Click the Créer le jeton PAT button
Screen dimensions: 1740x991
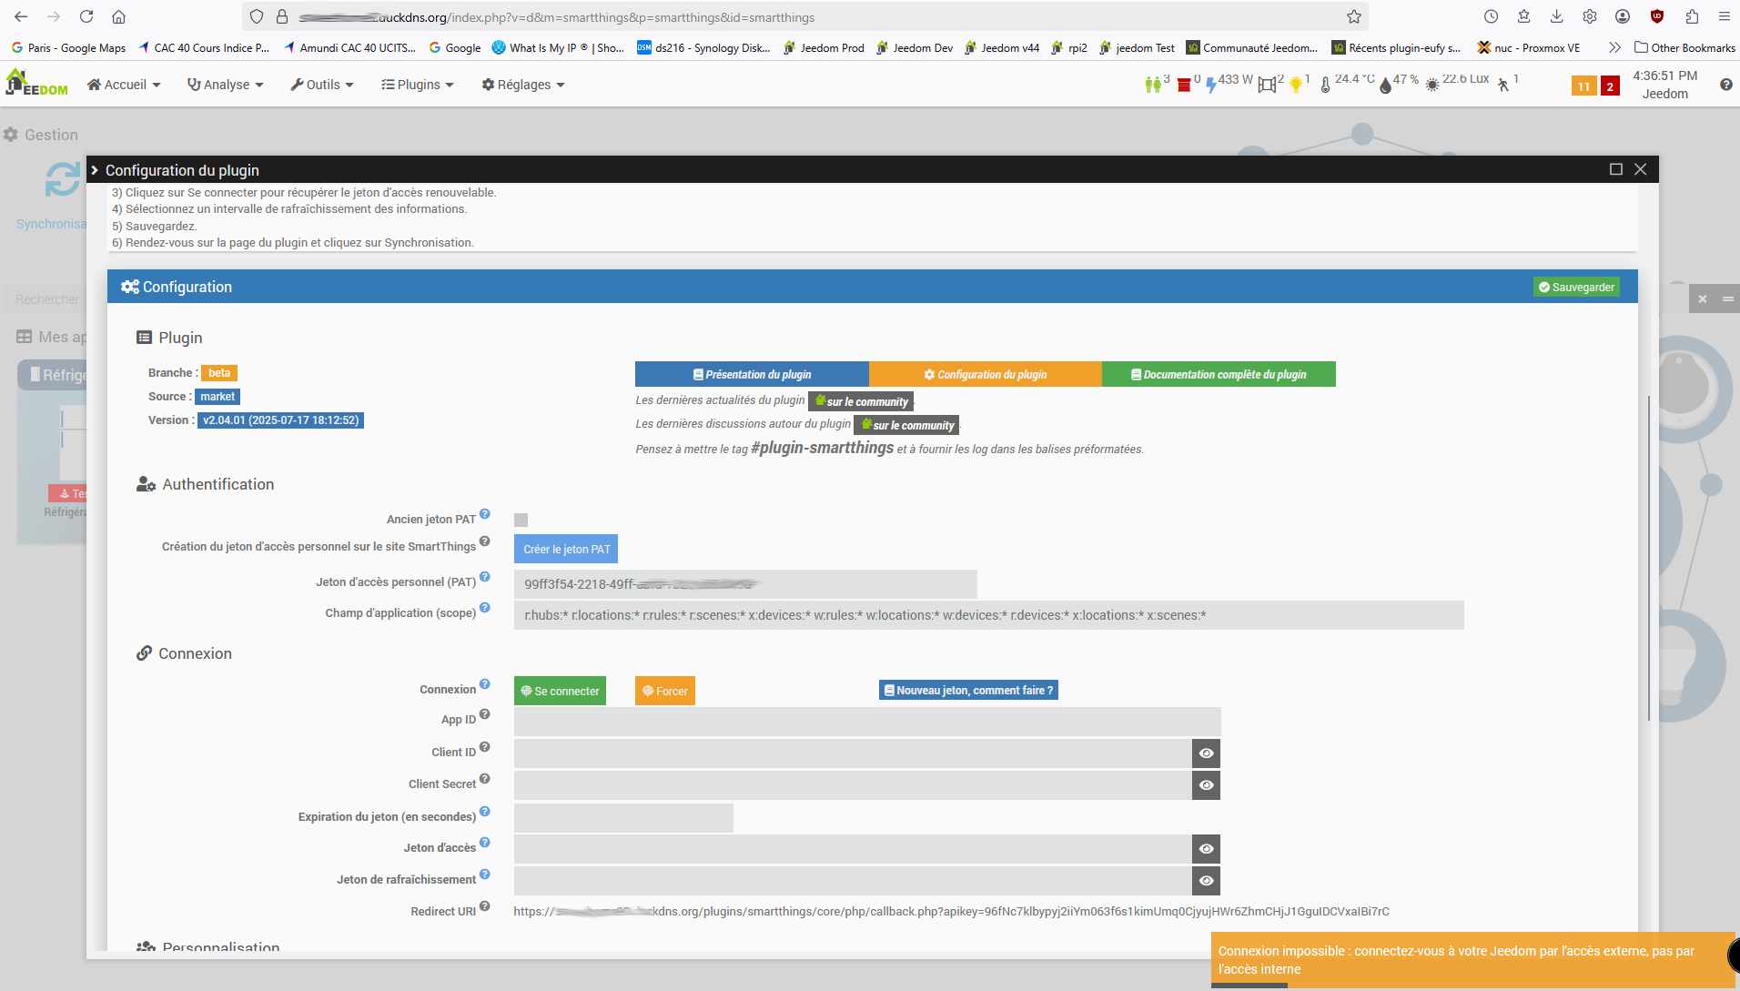[566, 549]
